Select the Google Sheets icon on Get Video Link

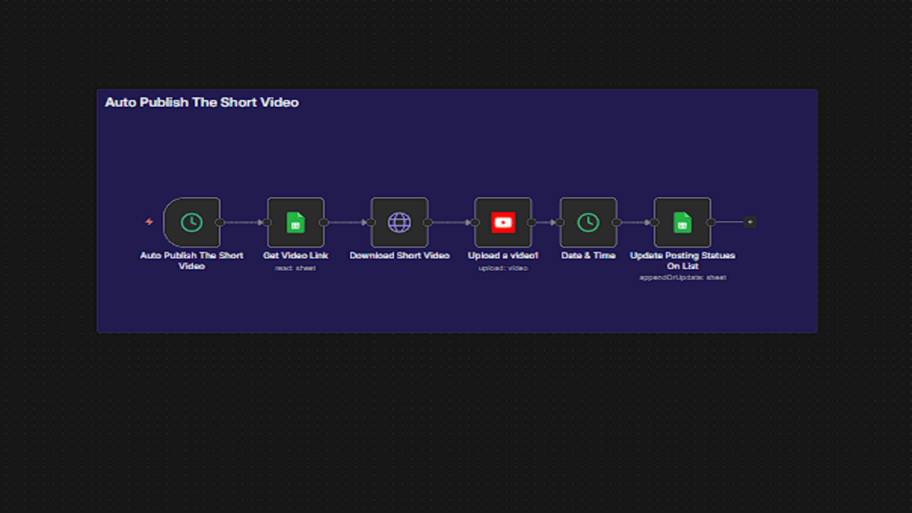click(295, 222)
